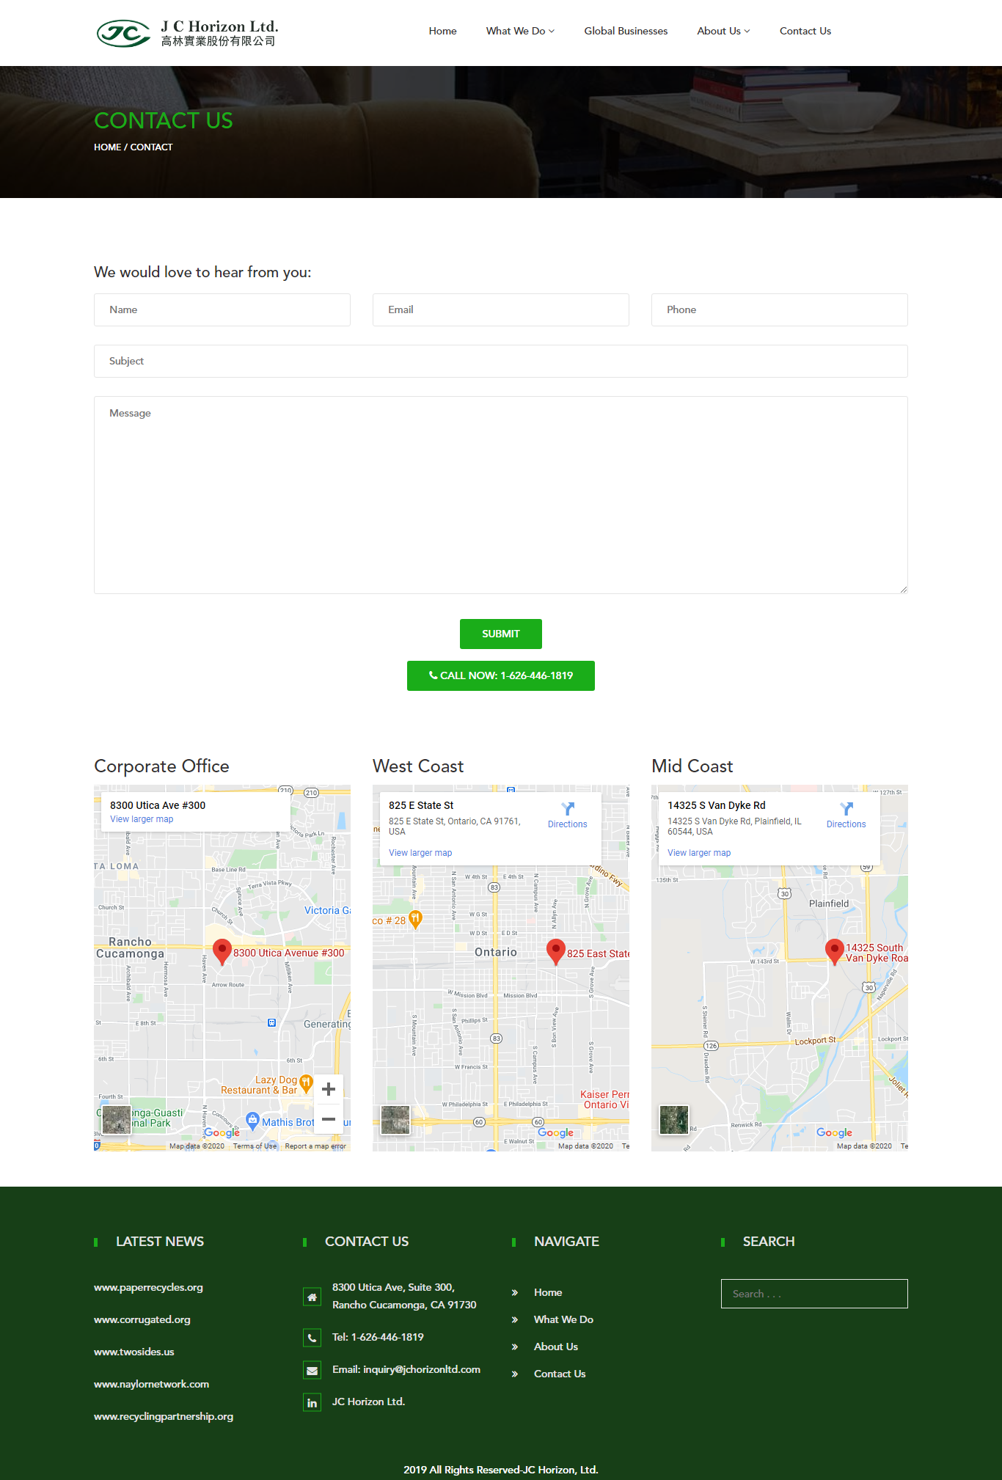Expand the What We Do dropdown menu
The image size is (1002, 1480).
(519, 31)
